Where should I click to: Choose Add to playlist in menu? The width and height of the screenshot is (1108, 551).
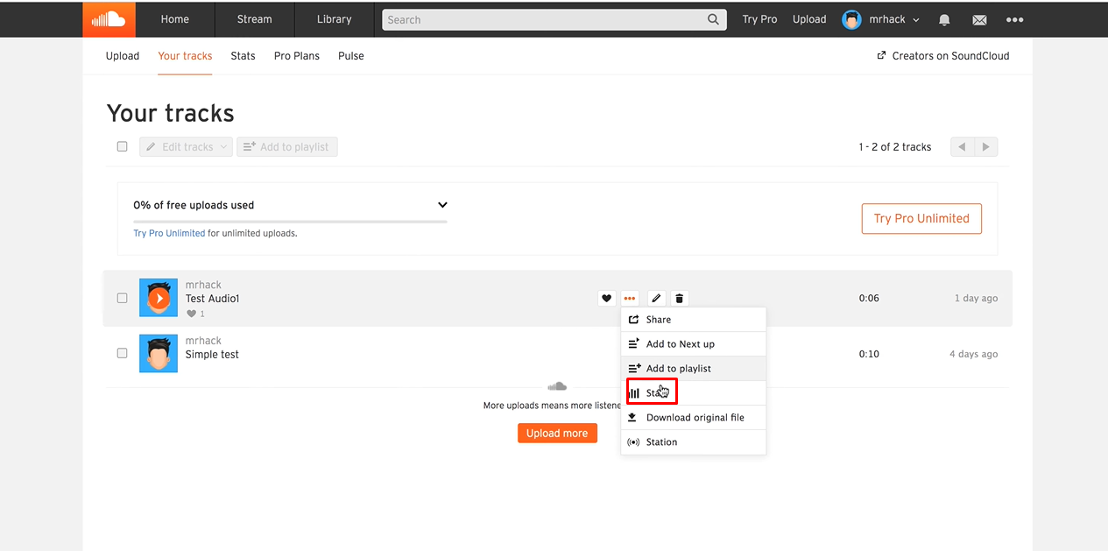[x=694, y=369]
